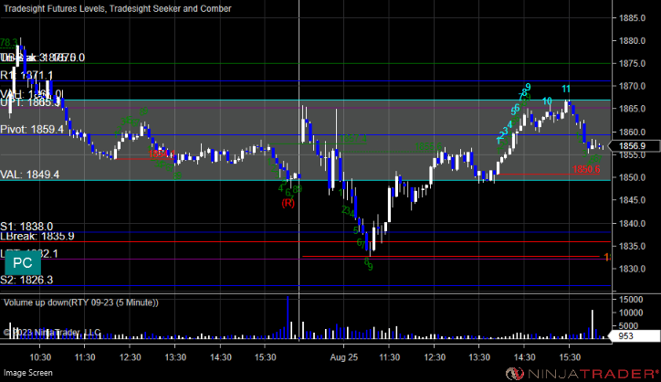661x382 pixels.
Task: Click the teal PC badge
Action: coord(23,262)
